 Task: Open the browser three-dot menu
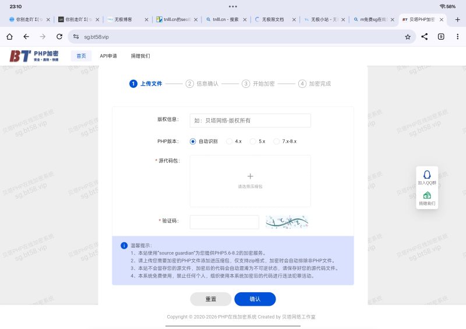coord(457,37)
